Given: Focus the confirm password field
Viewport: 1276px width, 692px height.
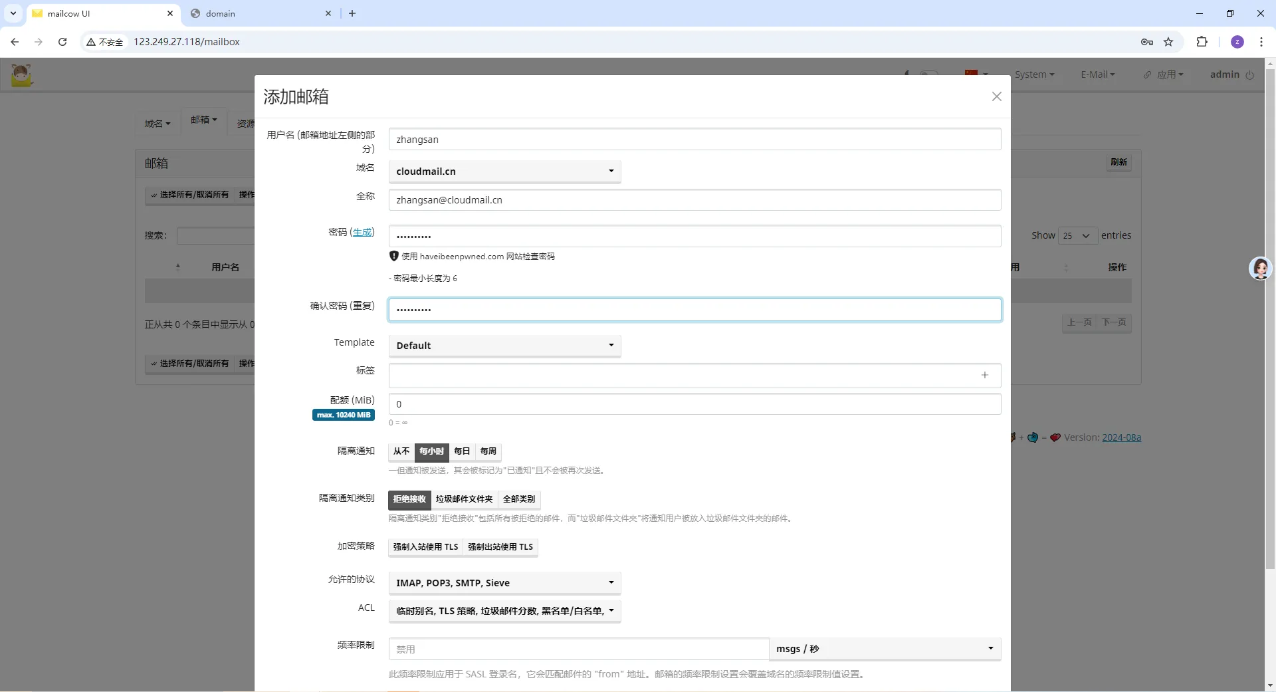Looking at the screenshot, I should [x=695, y=310].
